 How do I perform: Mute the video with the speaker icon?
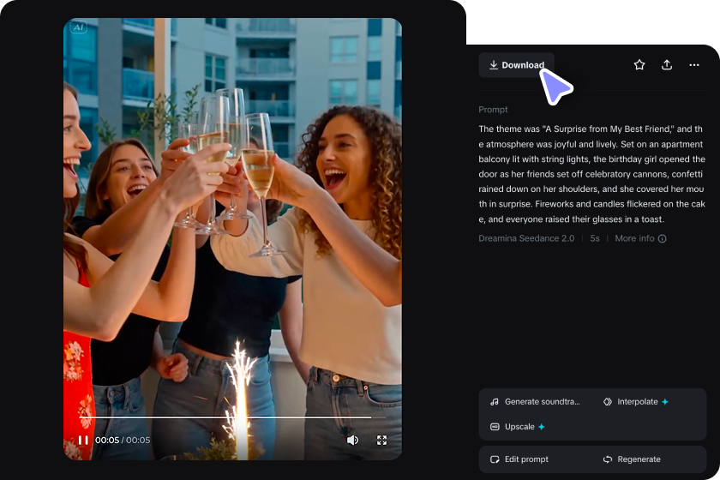[x=352, y=440]
